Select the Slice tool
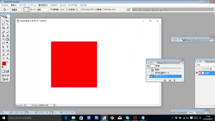Image resolution: width=215 pixels, height=121 pixels. tap(7, 28)
